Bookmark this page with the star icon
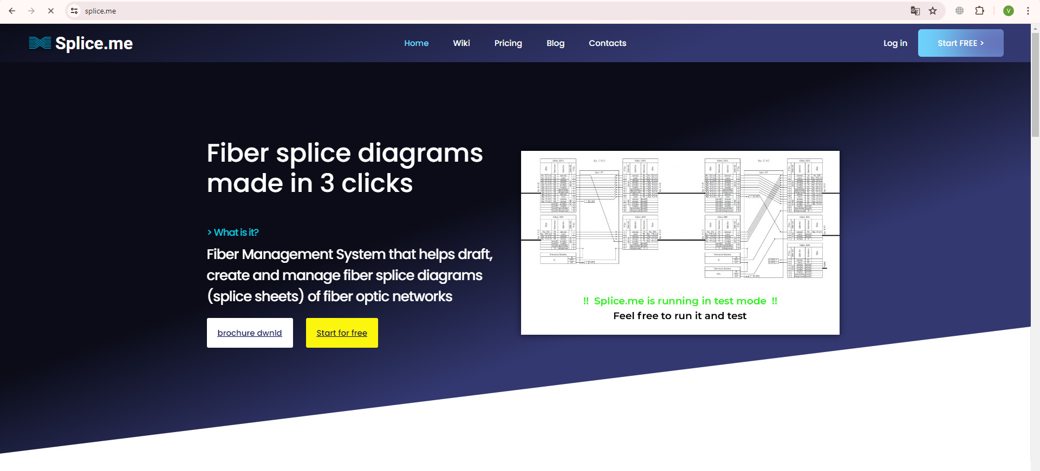Screen dimensions: 1040x471 click(x=933, y=11)
